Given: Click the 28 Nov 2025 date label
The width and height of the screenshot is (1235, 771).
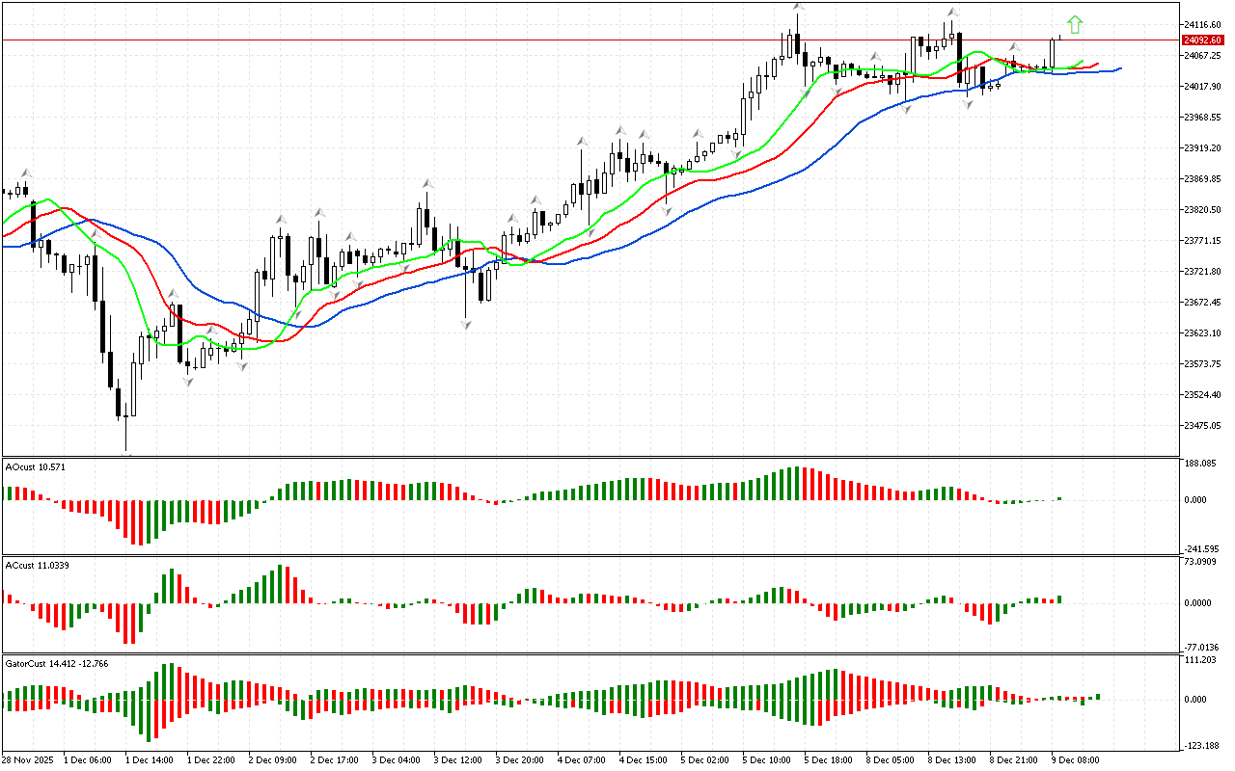Looking at the screenshot, I should 27,759.
